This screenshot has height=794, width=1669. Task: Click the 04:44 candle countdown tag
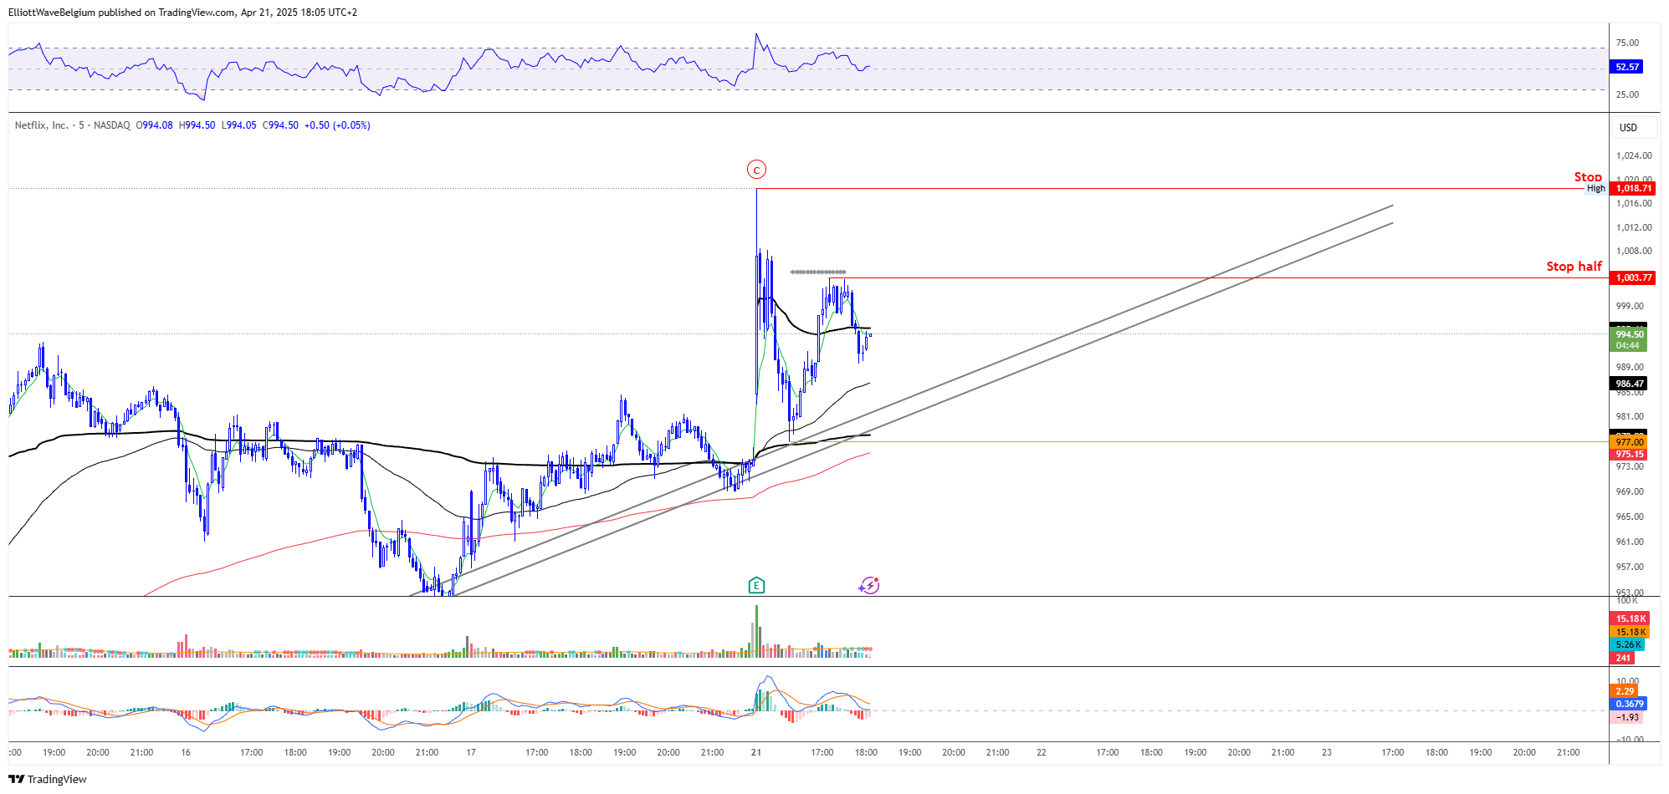1628,345
